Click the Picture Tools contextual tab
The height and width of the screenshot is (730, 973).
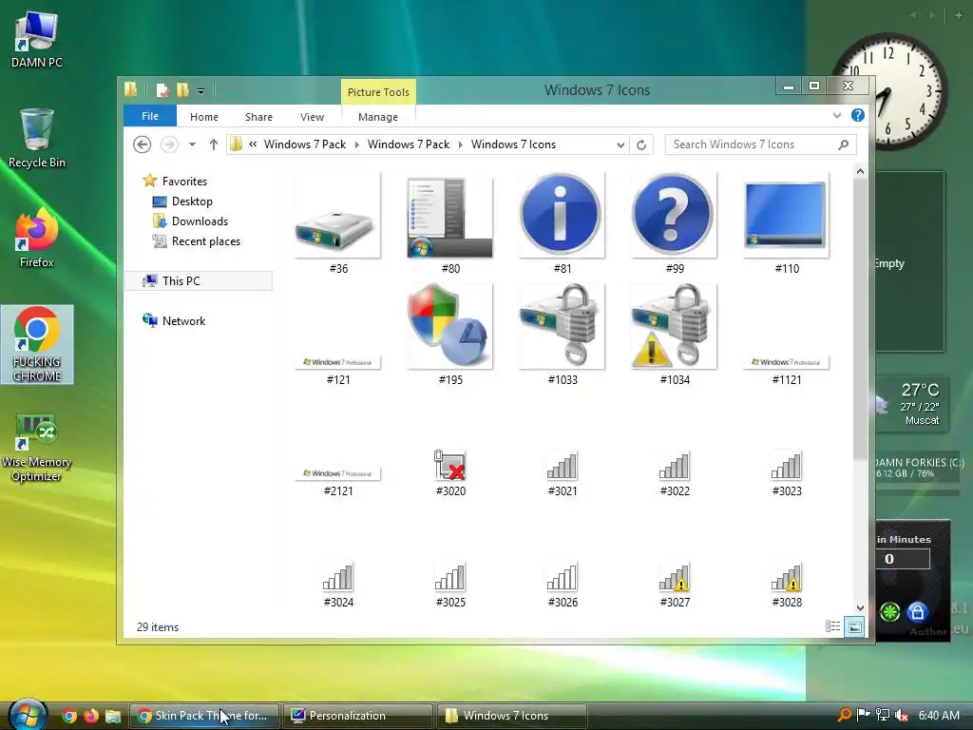(378, 92)
